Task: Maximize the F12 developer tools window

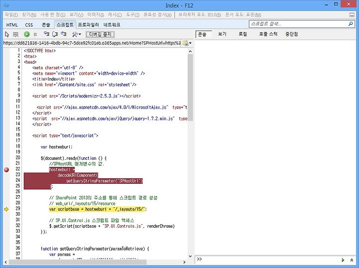Action: point(336,4)
